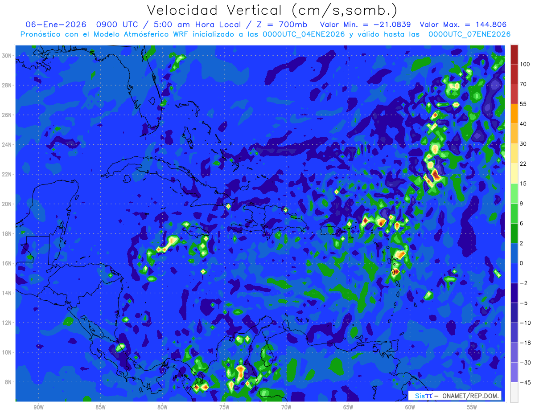Click the orange 55 colorbar segment

click(x=514, y=114)
